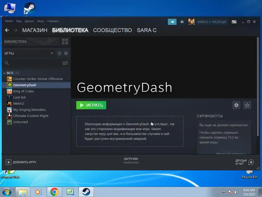The image size is (262, 197).
Task: Add GeometryDash to favorites star
Action: tap(247, 105)
